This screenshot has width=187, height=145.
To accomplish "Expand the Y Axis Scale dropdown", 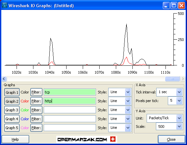I will coord(169,127).
